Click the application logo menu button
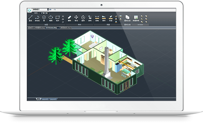This screenshot has height=123, width=203. pos(30,11)
